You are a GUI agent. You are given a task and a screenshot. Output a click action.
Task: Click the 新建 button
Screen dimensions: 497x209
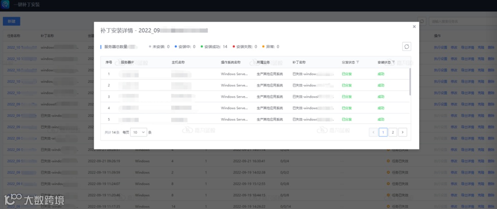[12, 21]
